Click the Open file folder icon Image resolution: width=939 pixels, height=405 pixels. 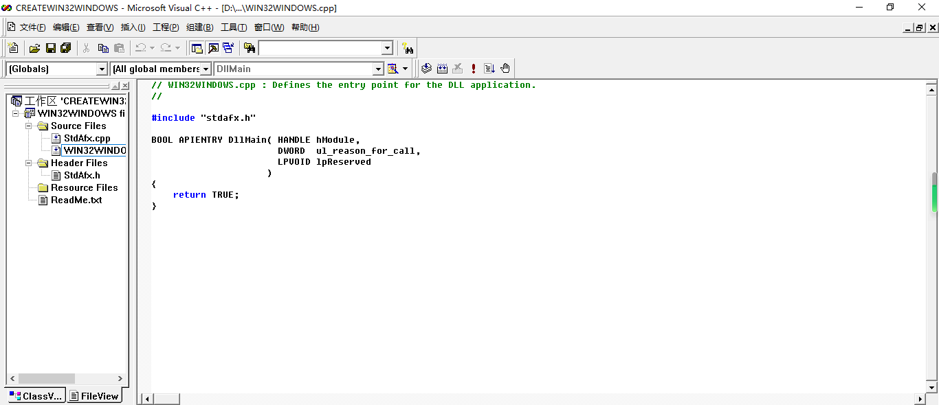coord(34,48)
